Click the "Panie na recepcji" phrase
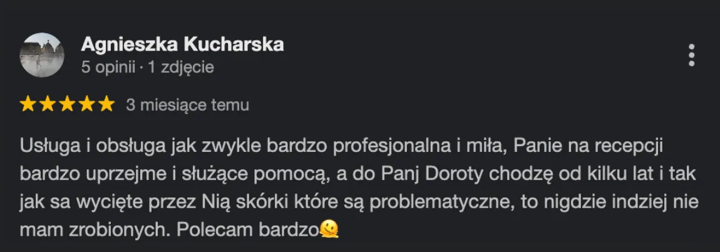 [x=590, y=146]
